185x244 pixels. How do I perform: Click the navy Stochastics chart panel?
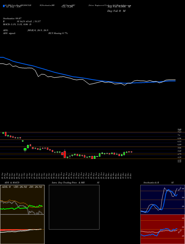(x=162, y=200)
